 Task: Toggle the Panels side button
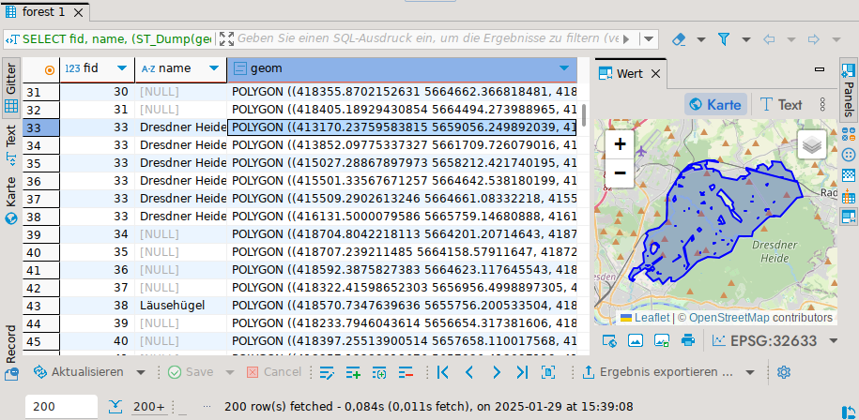pyautogui.click(x=848, y=89)
